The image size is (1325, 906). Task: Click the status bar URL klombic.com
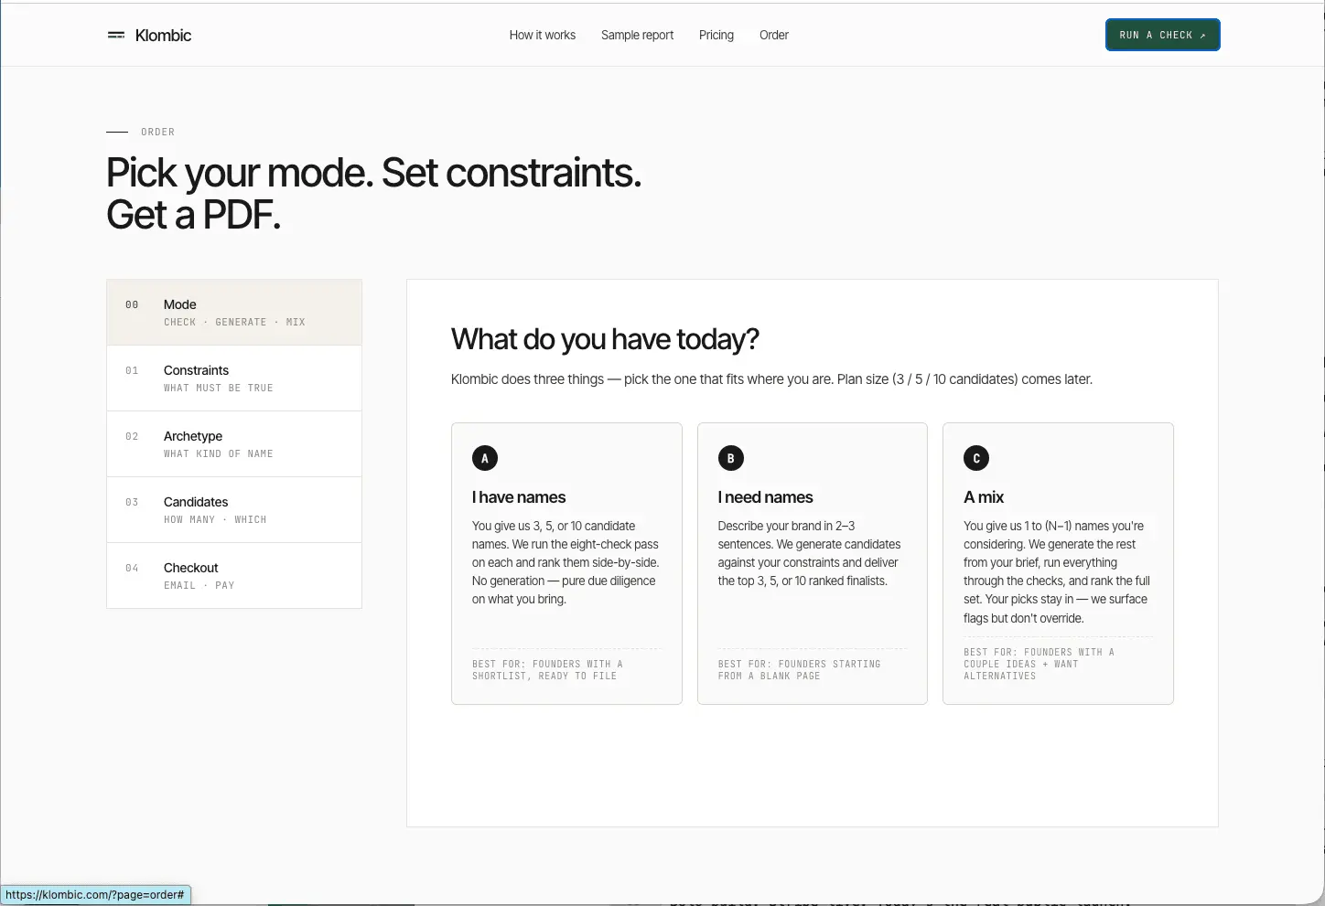click(95, 895)
